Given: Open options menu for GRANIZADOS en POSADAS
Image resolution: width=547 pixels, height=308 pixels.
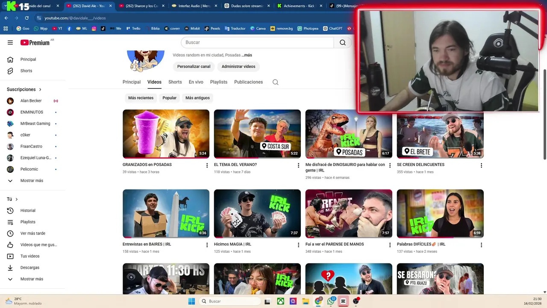Looking at the screenshot, I should [207, 166].
